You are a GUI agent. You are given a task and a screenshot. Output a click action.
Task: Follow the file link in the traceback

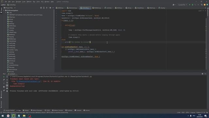(28, 81)
